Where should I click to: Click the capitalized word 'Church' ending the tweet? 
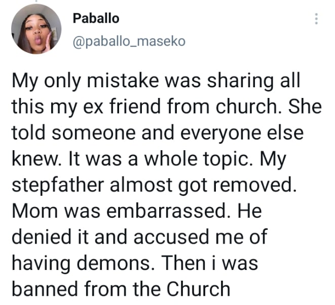(198, 289)
